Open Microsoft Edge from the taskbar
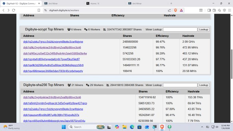Screen dimensions: 233x131 click(132, 127)
